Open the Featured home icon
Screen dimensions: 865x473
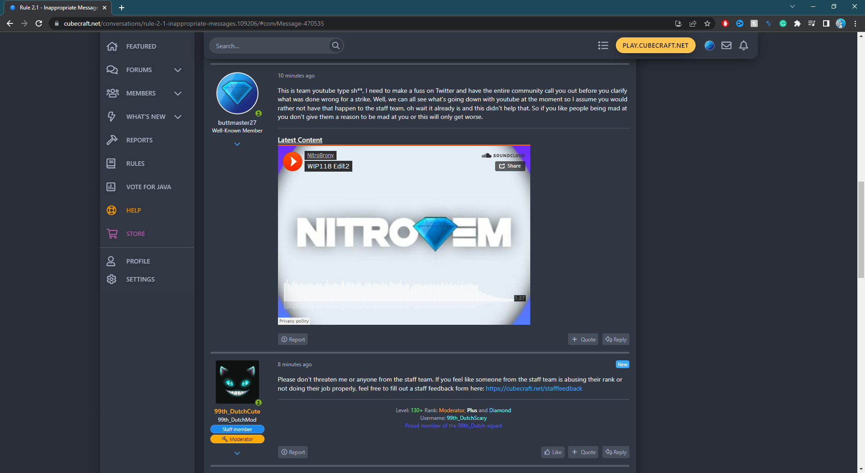[x=112, y=46]
